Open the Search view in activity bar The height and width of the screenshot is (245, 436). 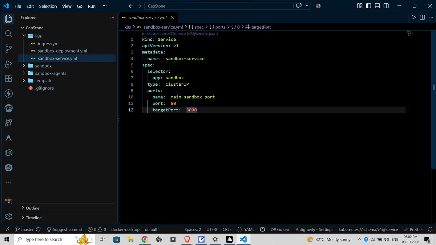point(9,34)
